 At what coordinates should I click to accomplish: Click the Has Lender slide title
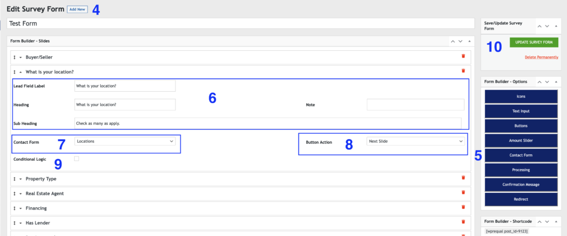click(39, 223)
